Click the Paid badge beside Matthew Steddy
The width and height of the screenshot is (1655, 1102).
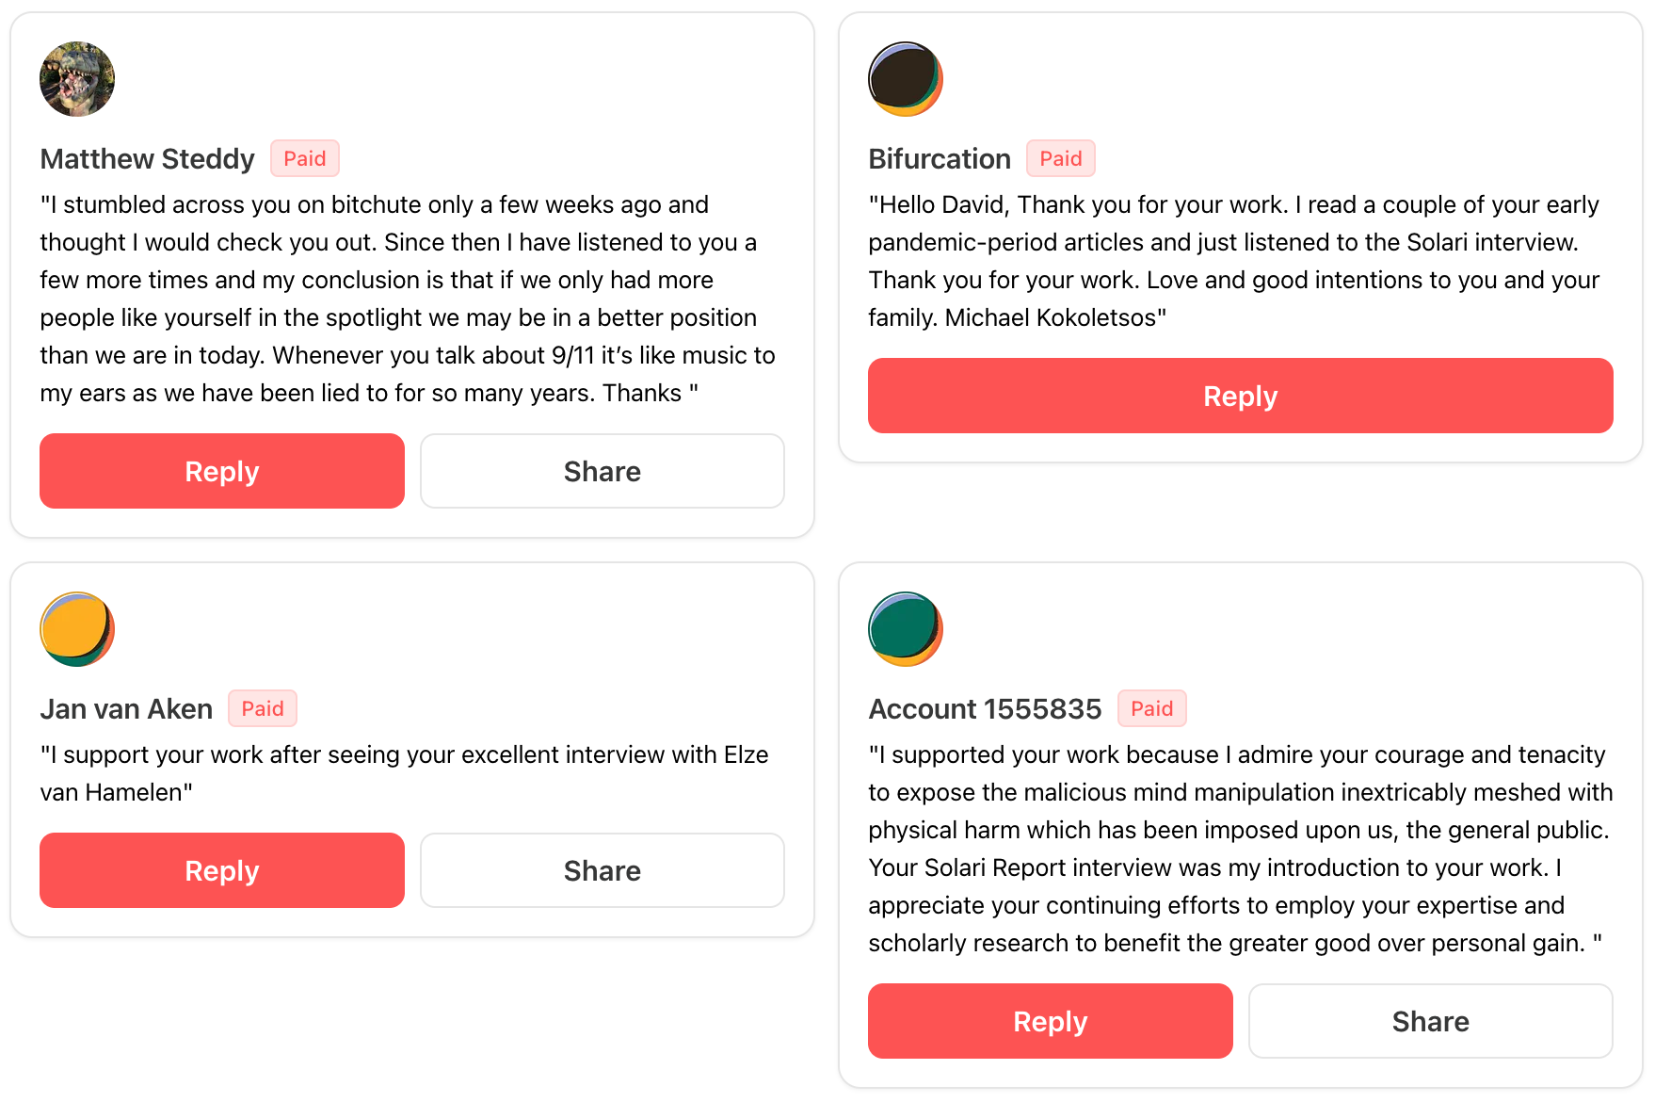tap(305, 158)
